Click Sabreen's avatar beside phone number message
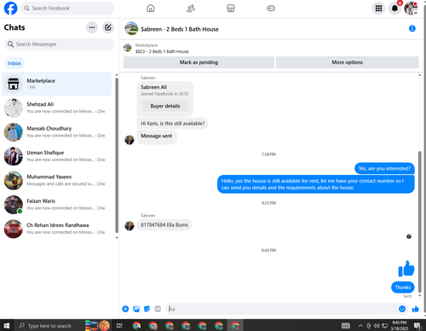 coord(130,226)
